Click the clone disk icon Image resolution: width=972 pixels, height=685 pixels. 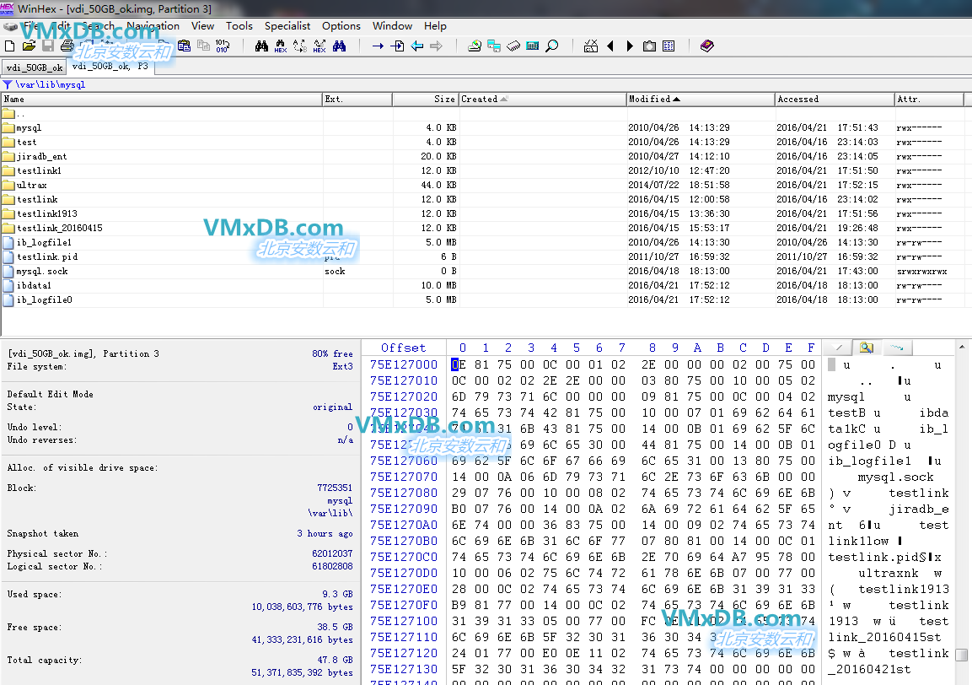coord(494,46)
